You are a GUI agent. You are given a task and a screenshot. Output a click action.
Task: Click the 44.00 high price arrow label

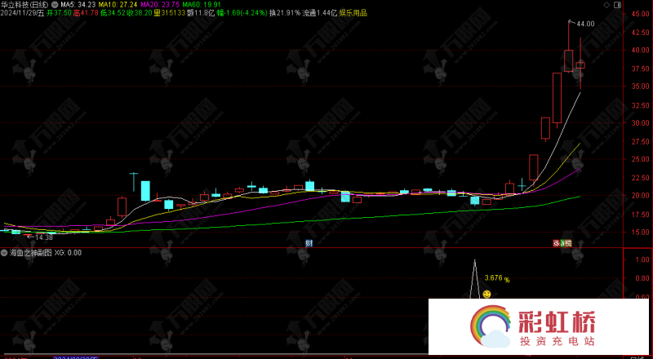[584, 24]
